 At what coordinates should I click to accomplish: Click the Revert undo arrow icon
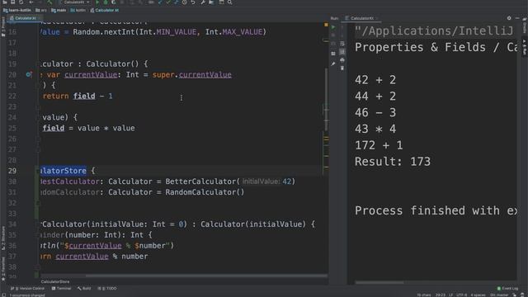tap(193, 2)
